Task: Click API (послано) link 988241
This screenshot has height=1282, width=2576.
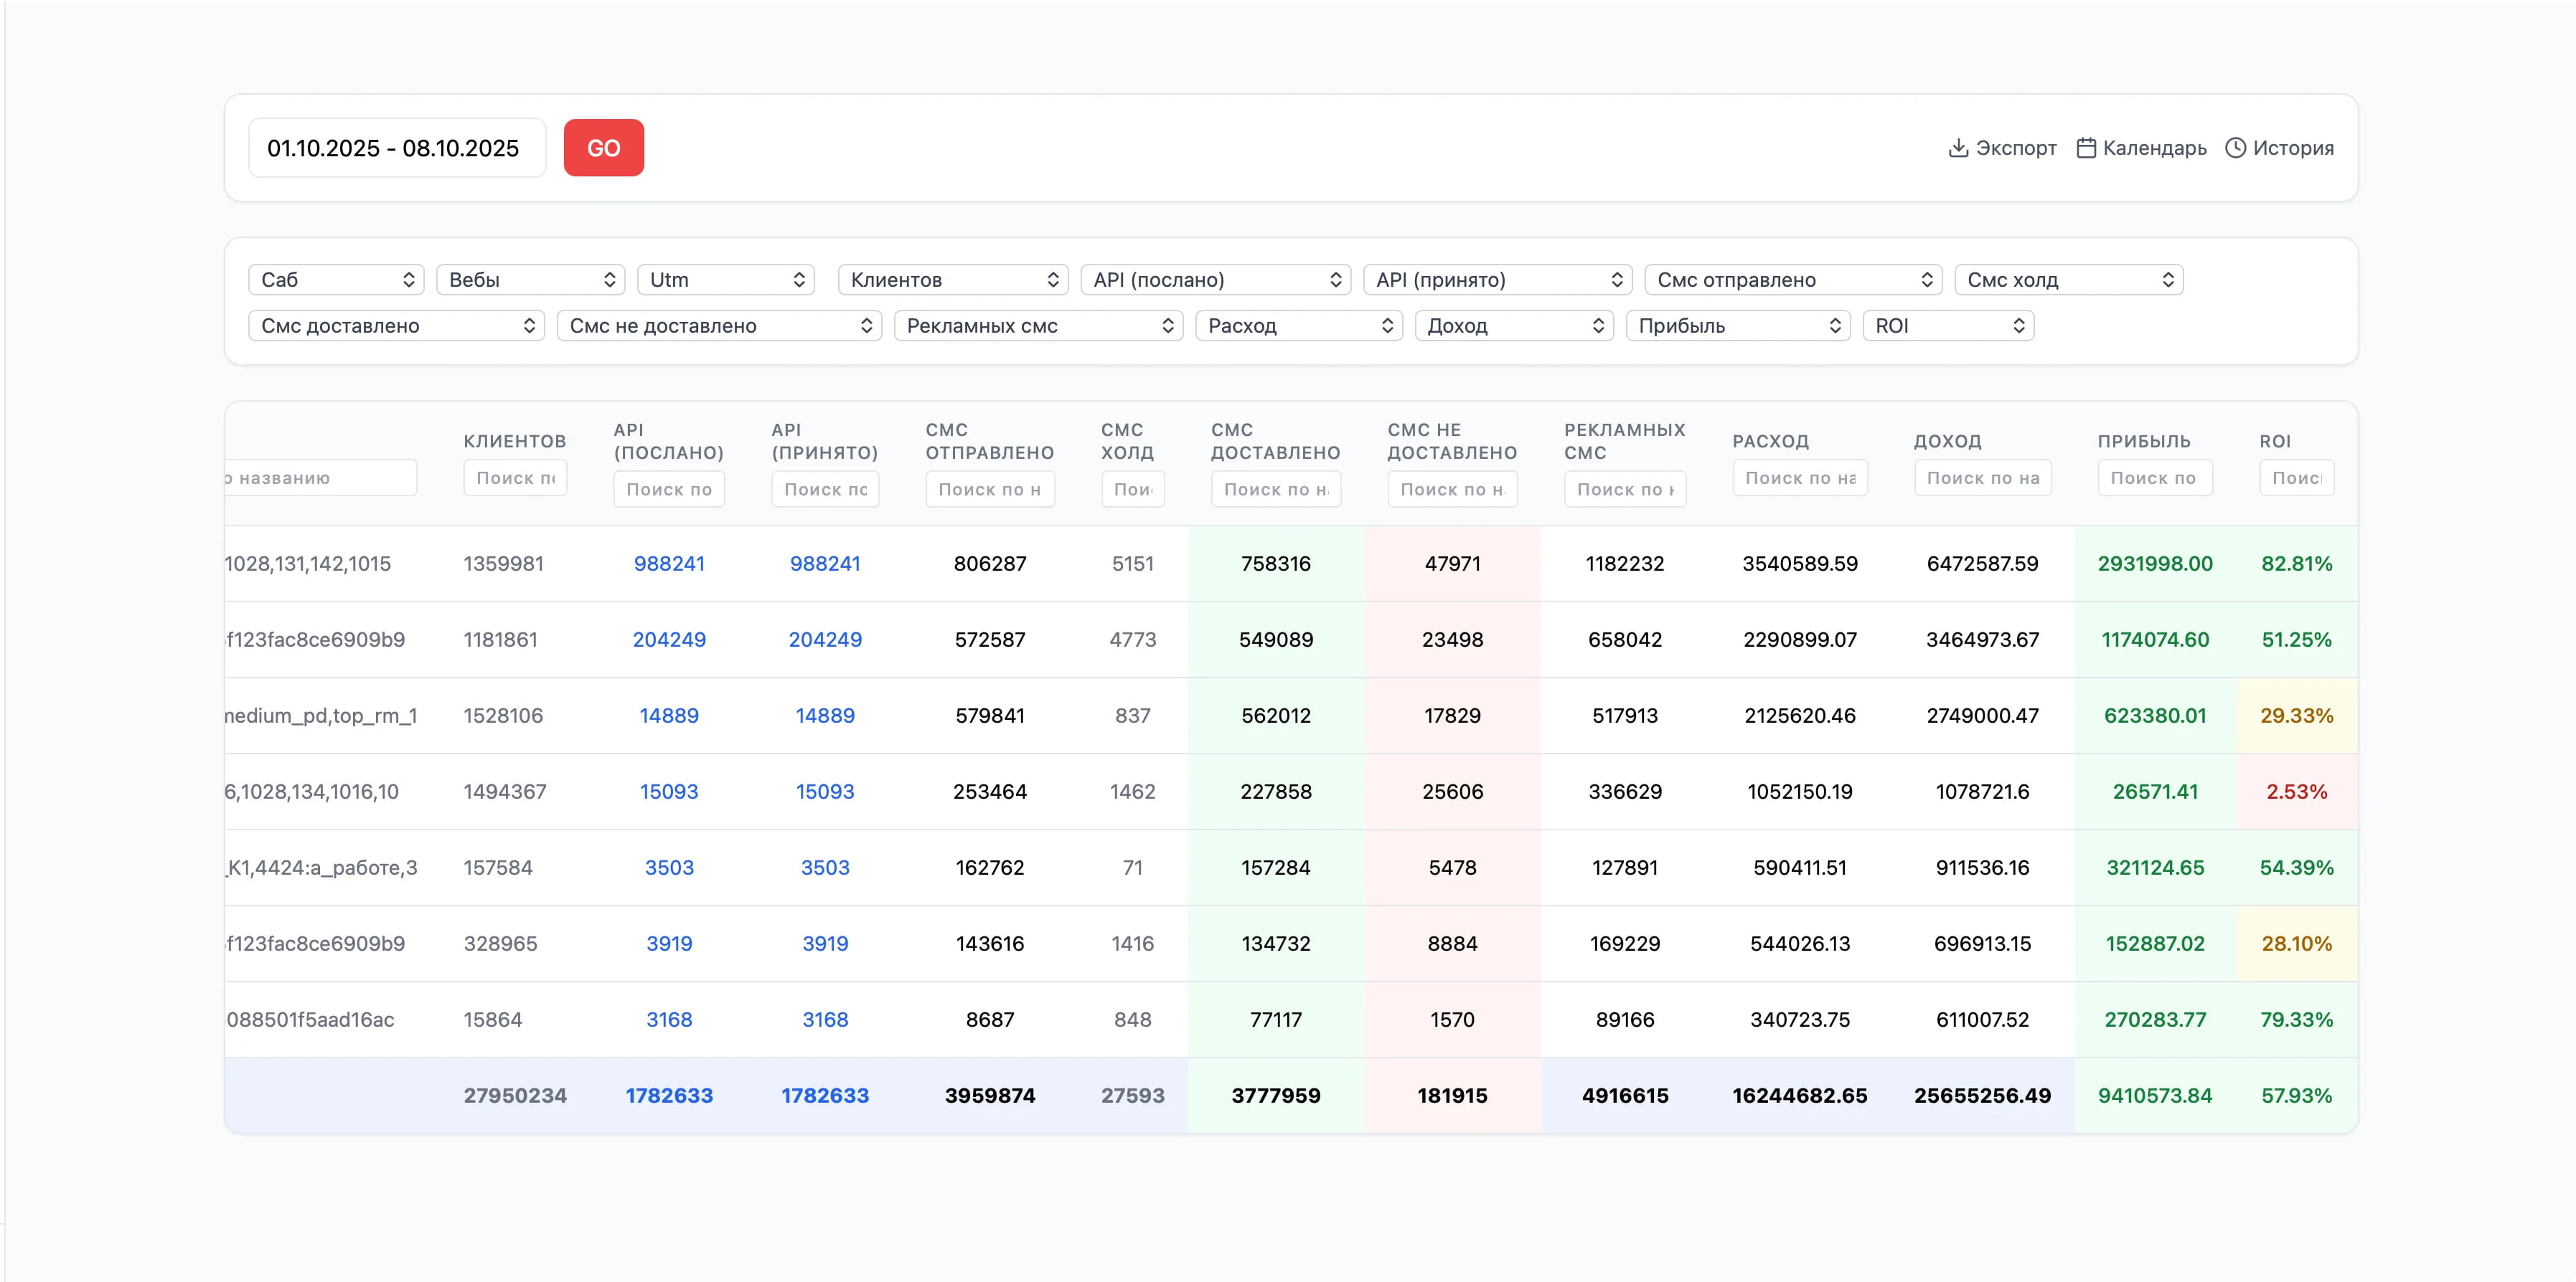Action: (669, 564)
